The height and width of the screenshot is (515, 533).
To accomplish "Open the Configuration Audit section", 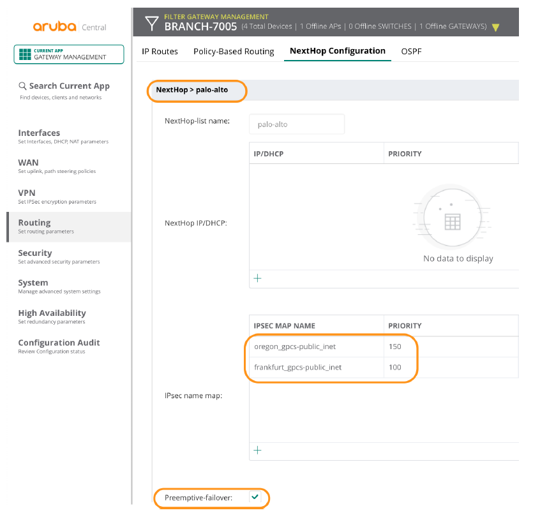I will 59,343.
